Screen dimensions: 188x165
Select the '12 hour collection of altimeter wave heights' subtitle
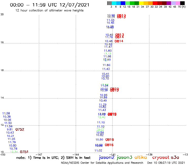click(49, 10)
